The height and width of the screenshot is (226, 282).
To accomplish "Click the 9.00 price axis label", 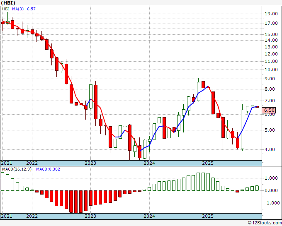I will point(270,79).
